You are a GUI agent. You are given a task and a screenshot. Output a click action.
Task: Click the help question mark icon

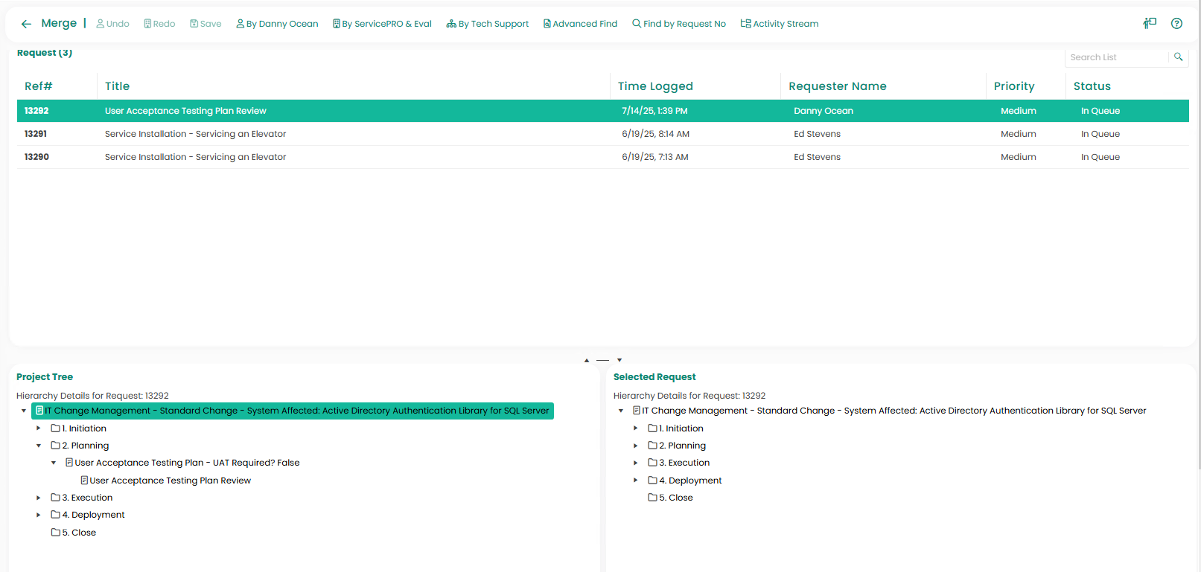click(1176, 24)
